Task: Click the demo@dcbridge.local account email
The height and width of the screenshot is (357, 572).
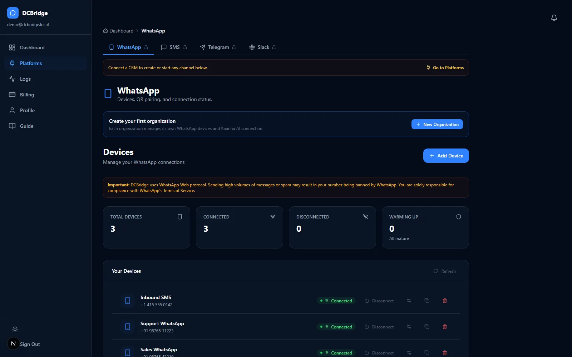Action: [x=28, y=25]
